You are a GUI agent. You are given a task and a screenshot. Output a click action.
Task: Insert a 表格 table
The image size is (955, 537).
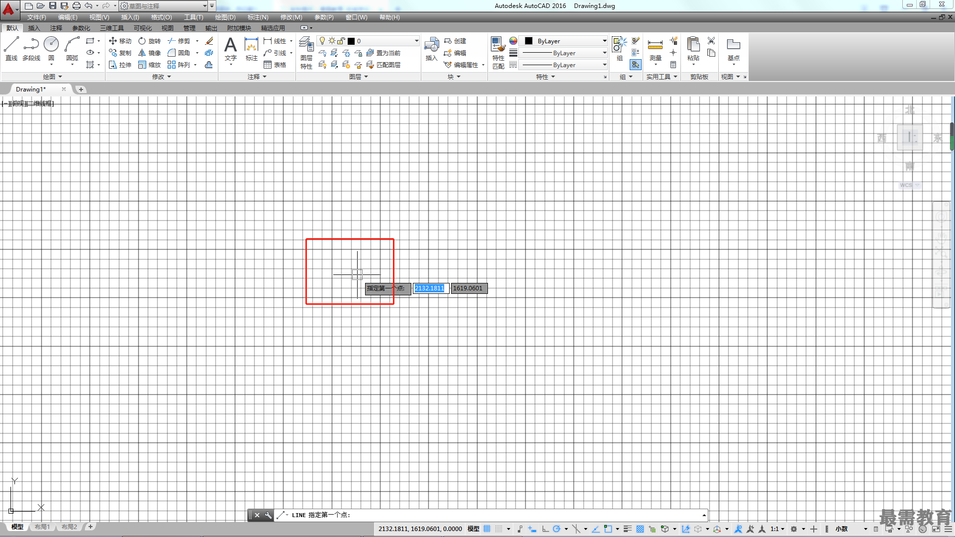pos(275,65)
